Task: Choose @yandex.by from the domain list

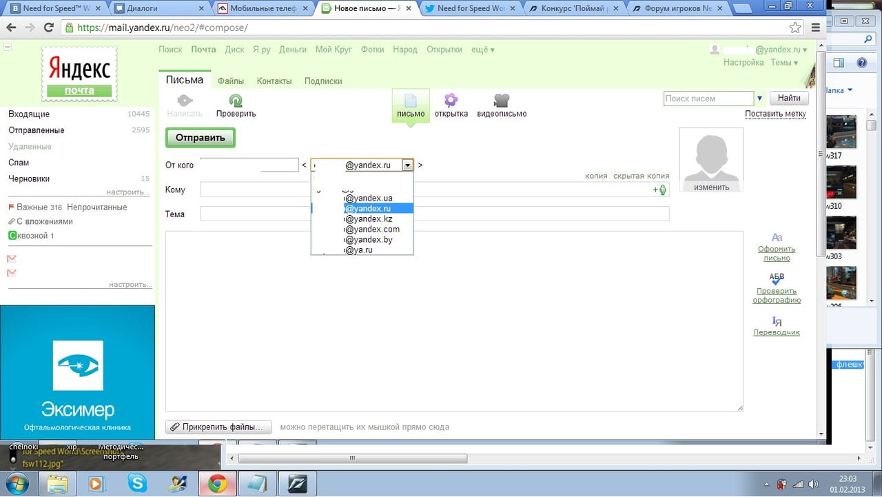Action: [362, 240]
